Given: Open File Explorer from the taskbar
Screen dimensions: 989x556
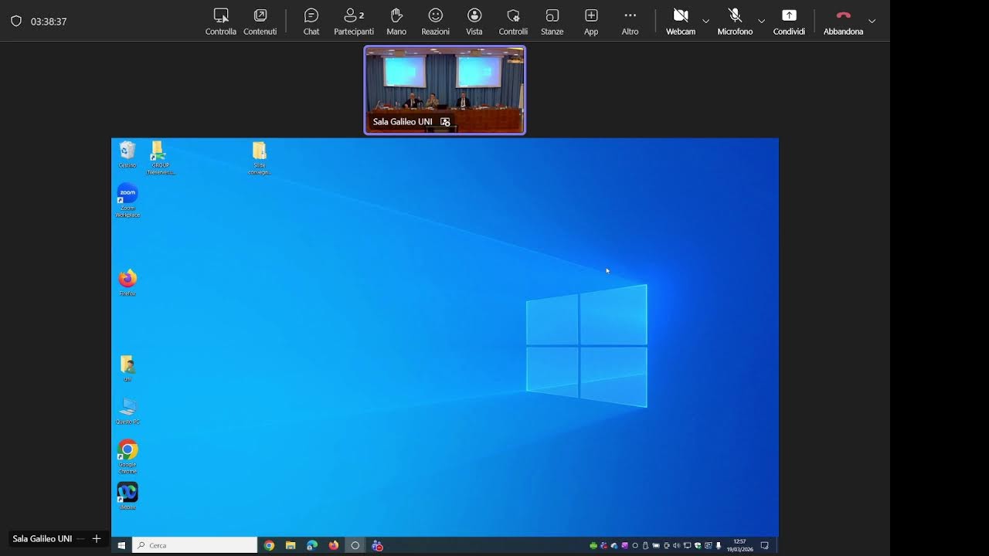Looking at the screenshot, I should [x=291, y=545].
